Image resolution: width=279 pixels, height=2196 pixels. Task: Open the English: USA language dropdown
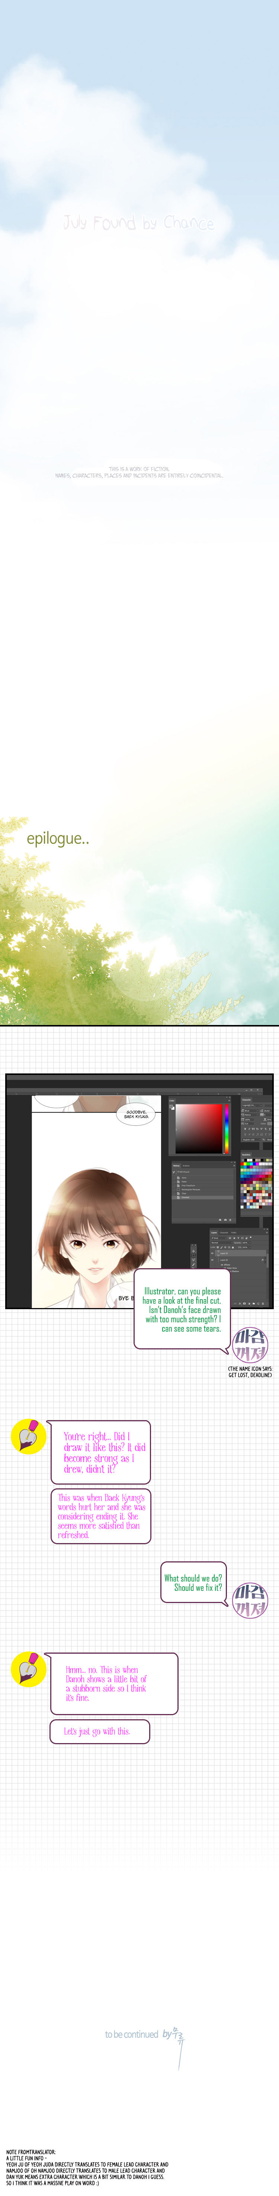pos(249,1140)
